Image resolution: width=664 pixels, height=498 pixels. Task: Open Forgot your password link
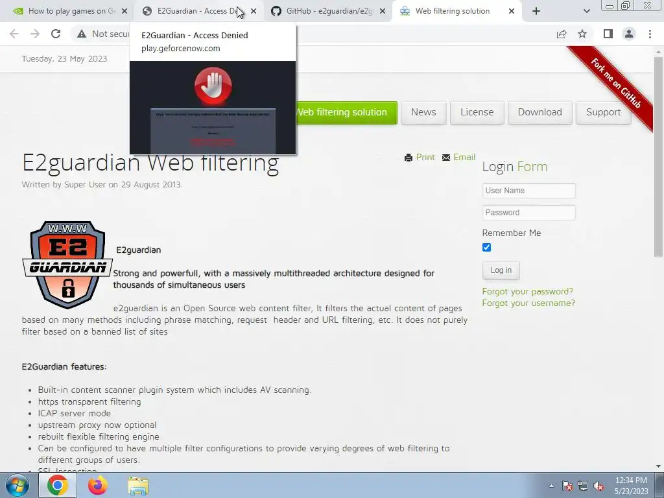(528, 291)
